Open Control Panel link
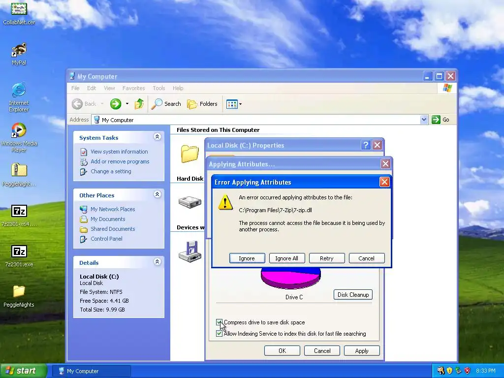This screenshot has height=378, width=504. 106,239
